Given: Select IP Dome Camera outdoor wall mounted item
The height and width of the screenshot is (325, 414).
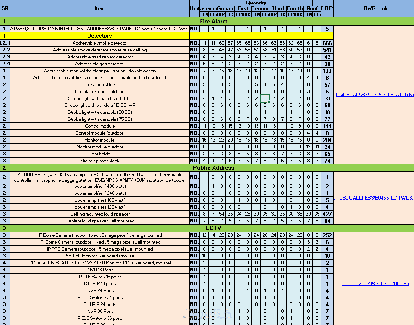Looking at the screenshot, I should pos(100,242).
